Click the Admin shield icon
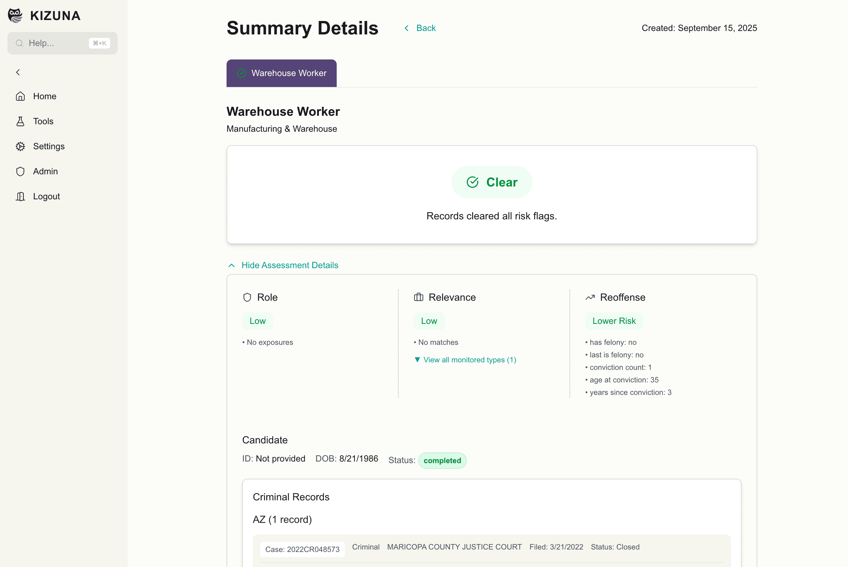Viewport: 848px width, 567px height. point(20,171)
